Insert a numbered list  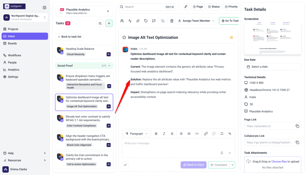(189, 134)
